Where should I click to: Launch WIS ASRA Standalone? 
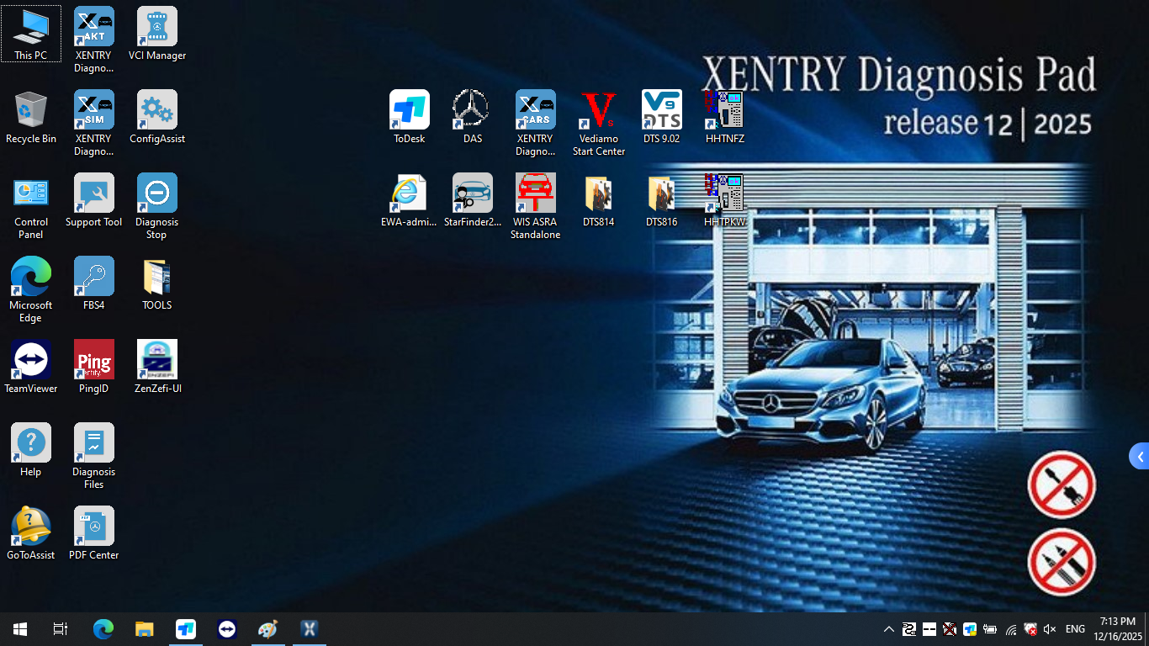(535, 192)
